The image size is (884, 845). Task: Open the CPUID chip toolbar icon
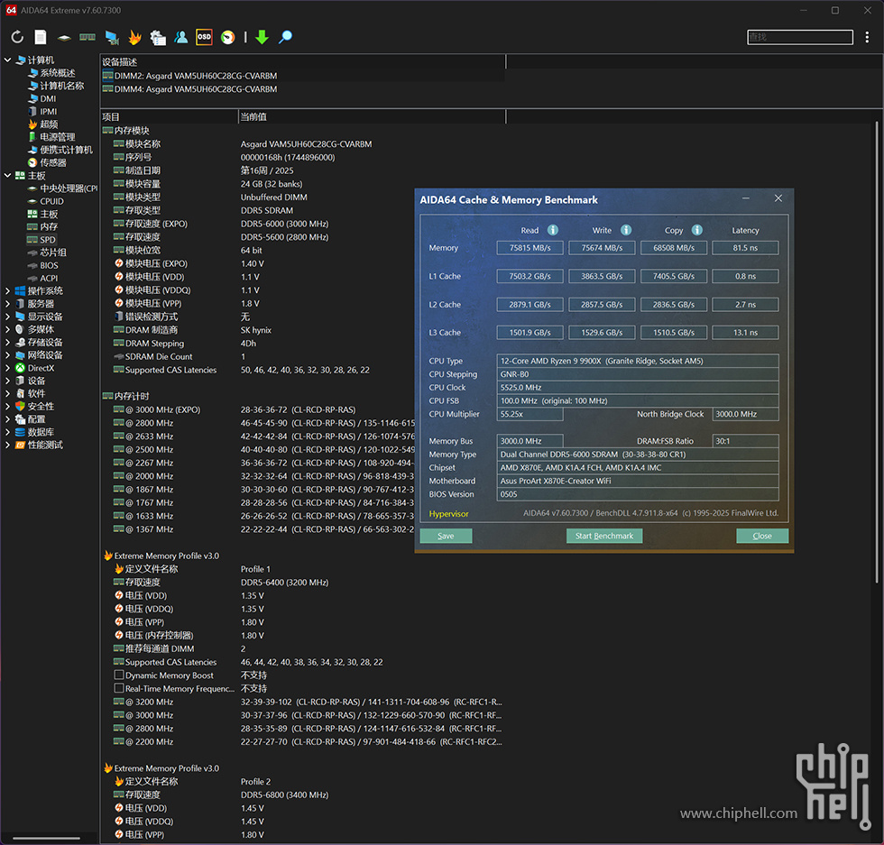pos(64,37)
